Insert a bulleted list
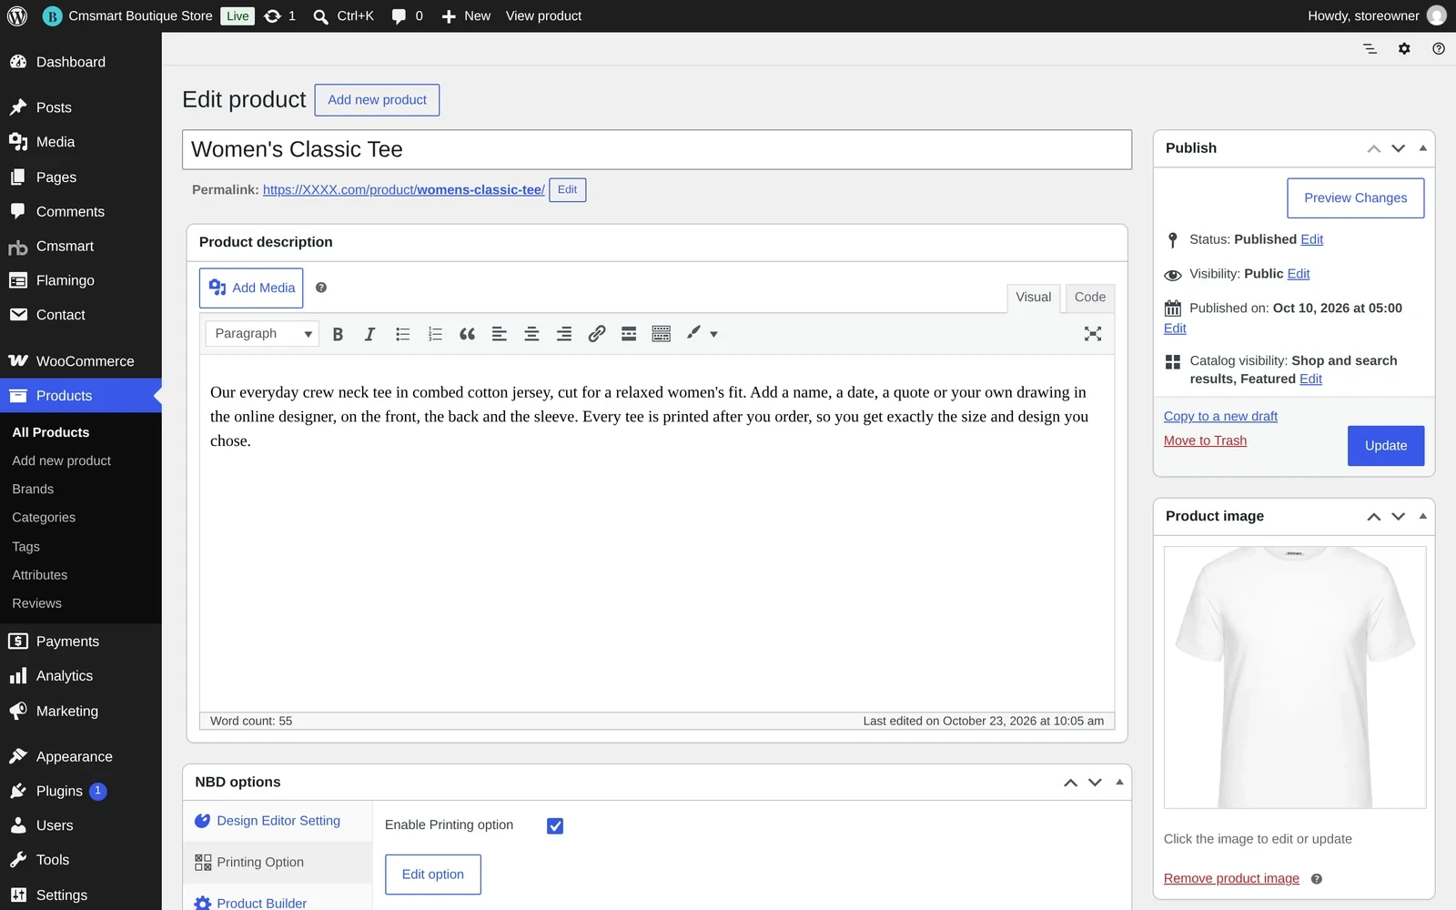 pos(402,334)
